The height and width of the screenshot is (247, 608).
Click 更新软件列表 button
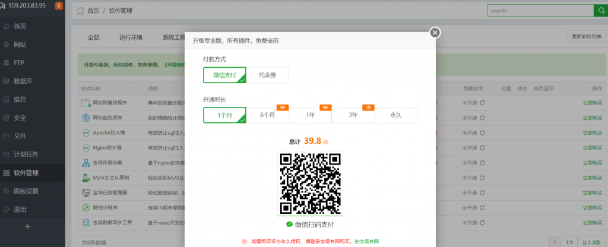(587, 36)
